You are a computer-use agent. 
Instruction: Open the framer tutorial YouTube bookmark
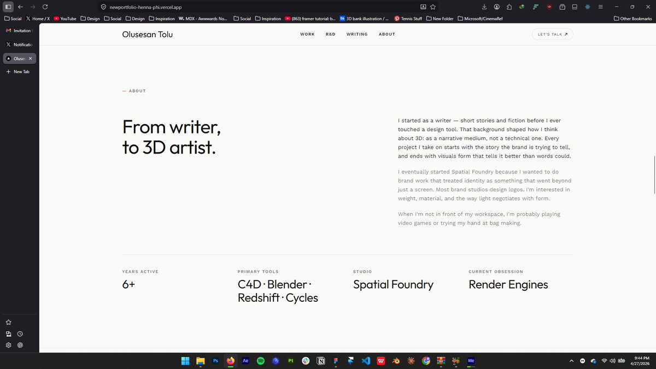coord(310,18)
